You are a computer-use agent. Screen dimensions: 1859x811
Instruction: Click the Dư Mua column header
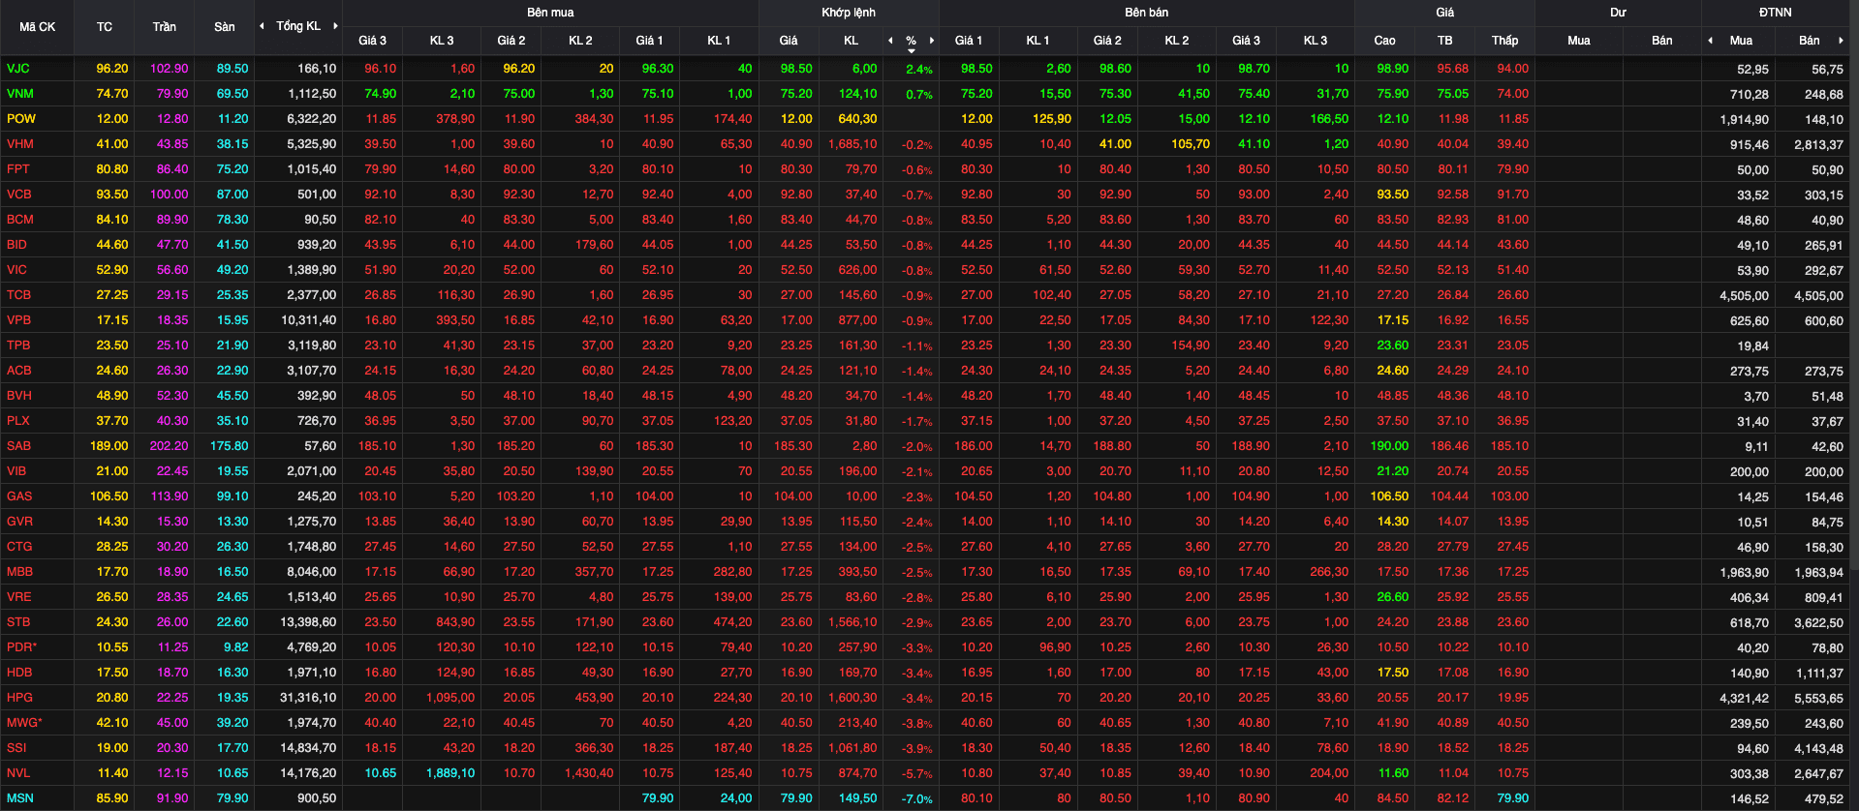(x=1579, y=41)
